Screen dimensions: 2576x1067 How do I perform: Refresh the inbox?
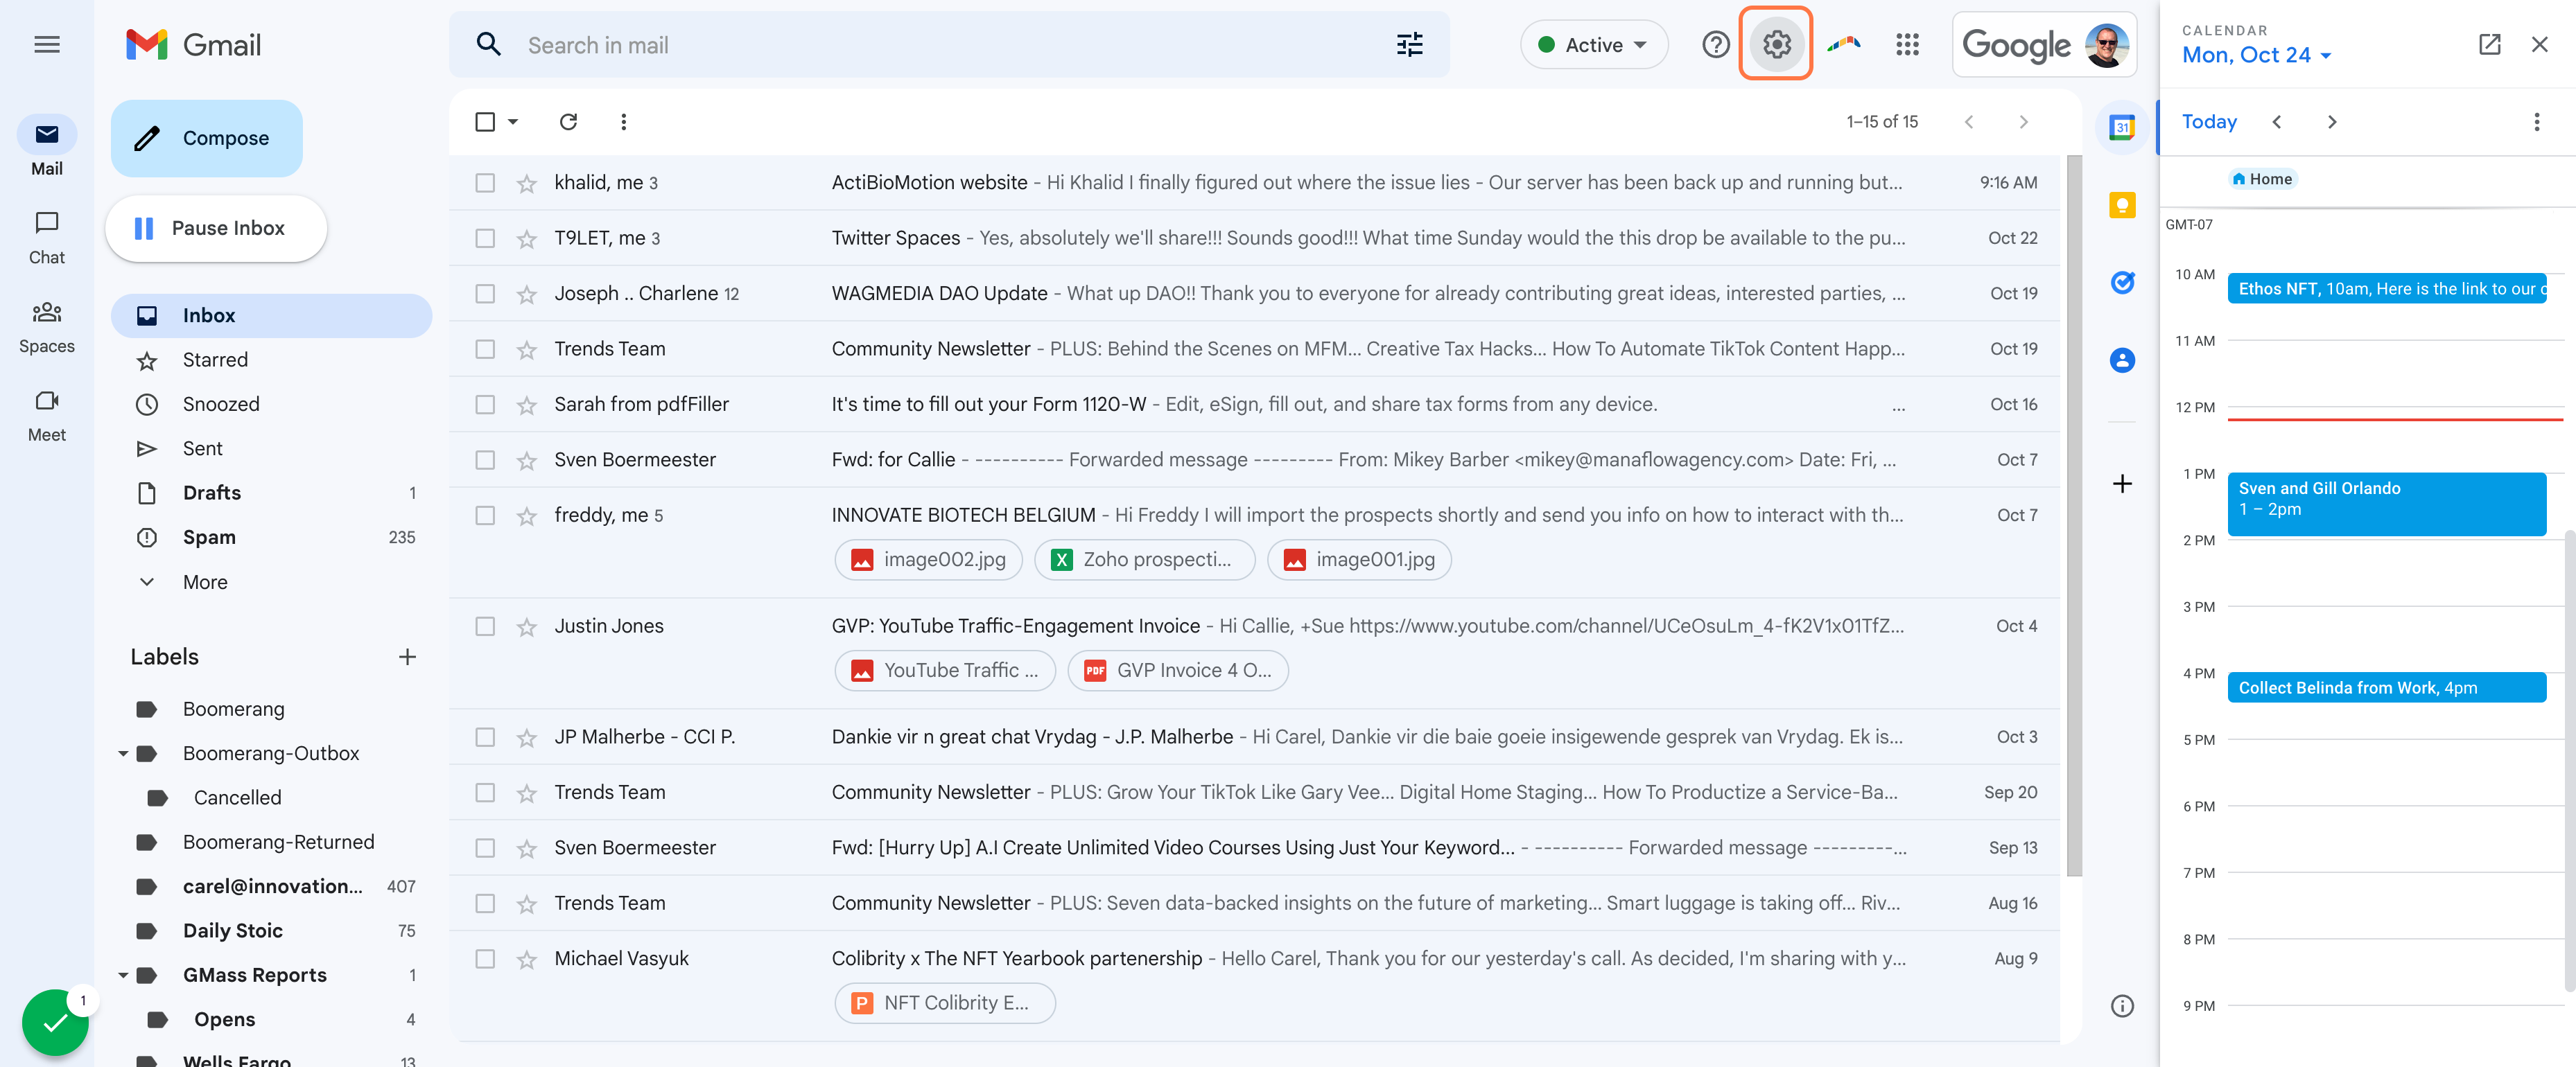pyautogui.click(x=568, y=122)
